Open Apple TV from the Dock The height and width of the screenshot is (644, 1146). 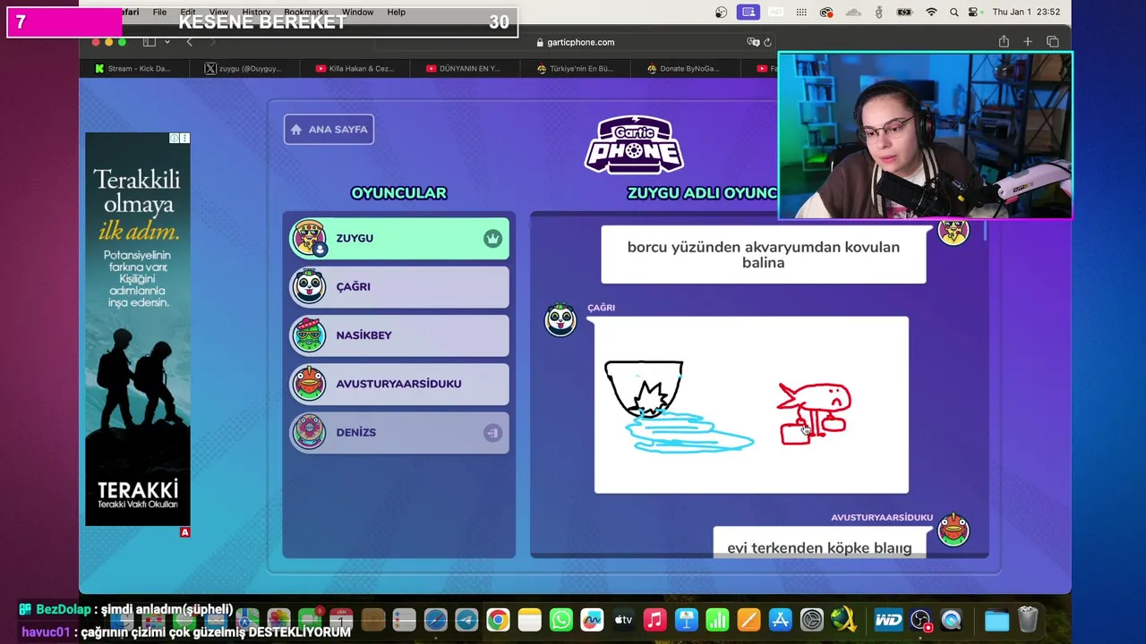(x=623, y=620)
